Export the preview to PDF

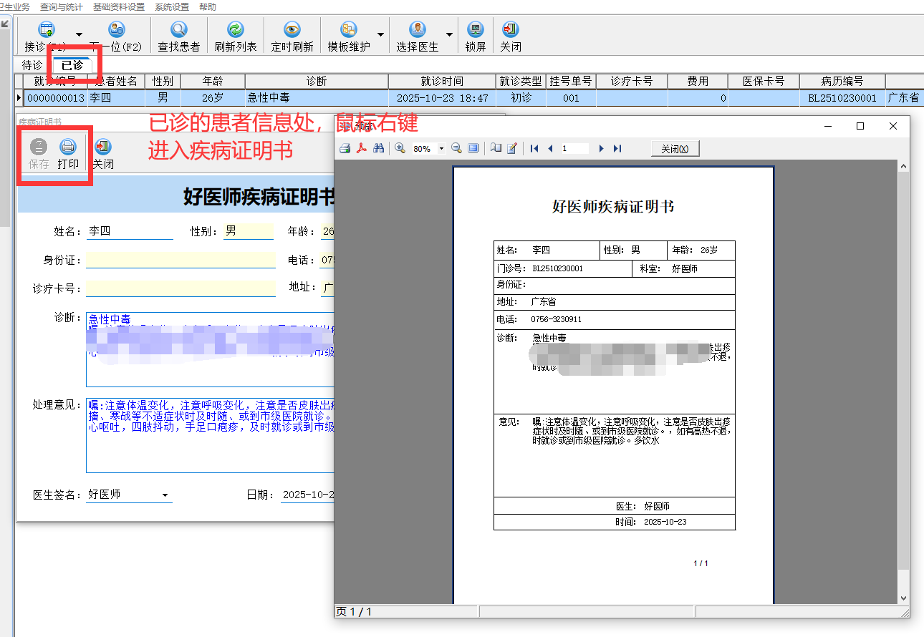pyautogui.click(x=362, y=148)
